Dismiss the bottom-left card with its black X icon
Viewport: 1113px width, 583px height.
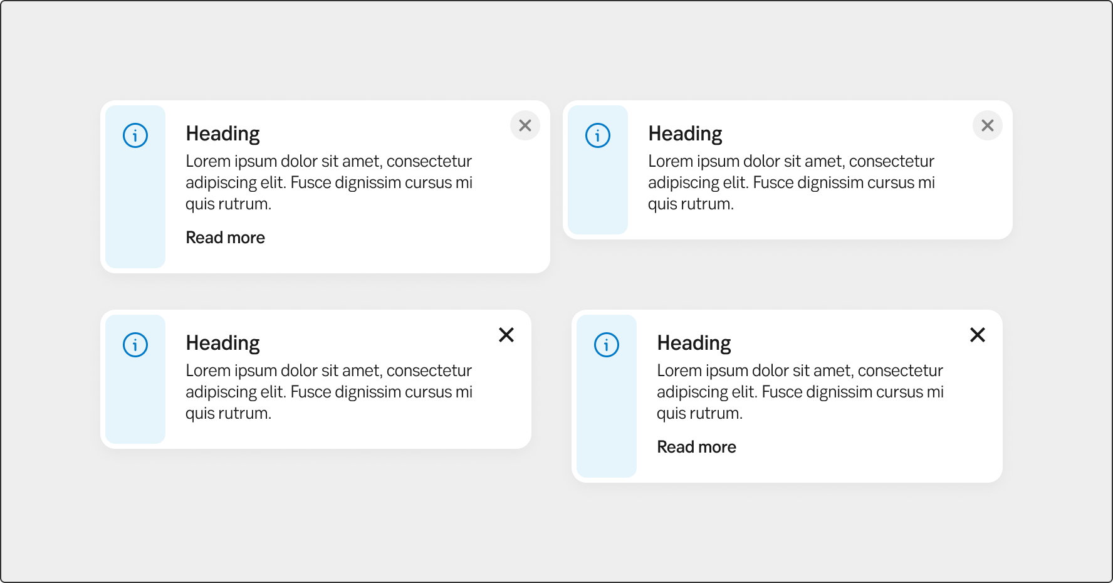[x=506, y=335]
